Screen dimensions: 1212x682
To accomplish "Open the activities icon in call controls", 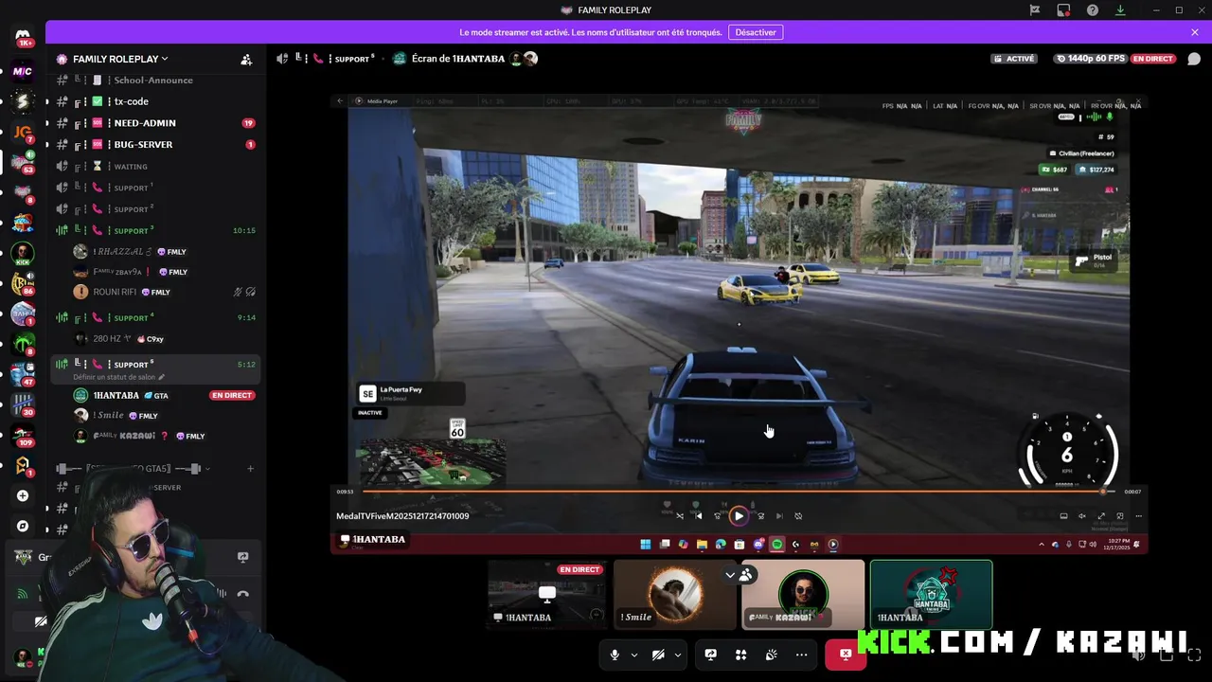I will click(x=741, y=655).
